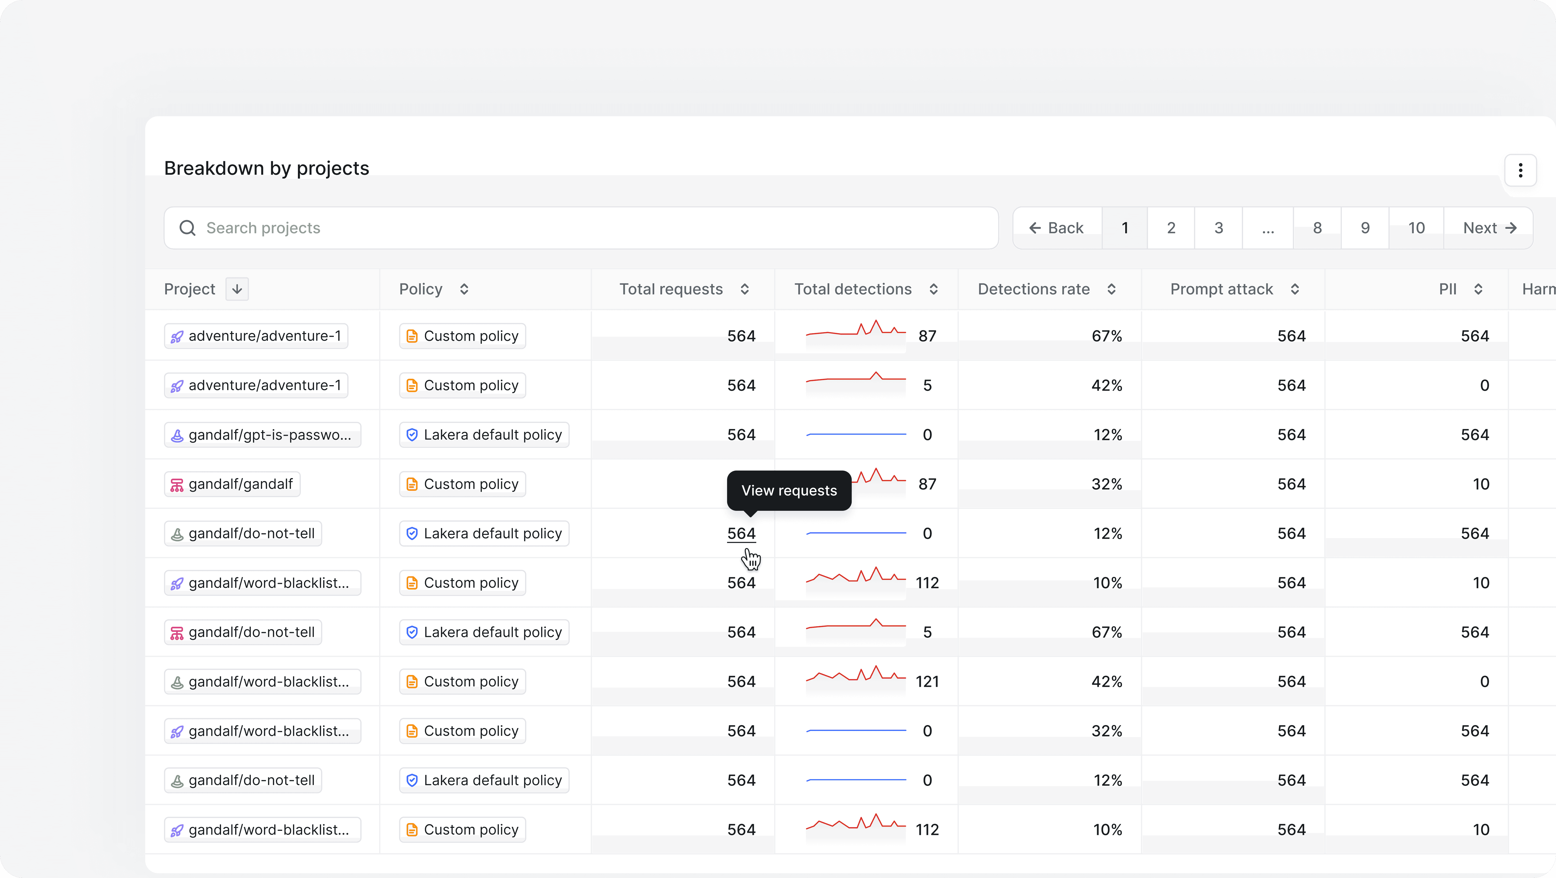Click pink network icon on gandalf/gandalf row

(177, 485)
